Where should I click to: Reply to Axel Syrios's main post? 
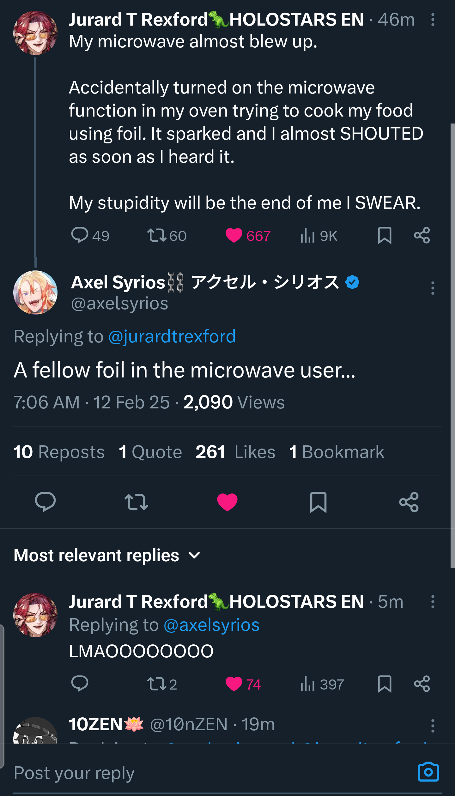tap(45, 502)
